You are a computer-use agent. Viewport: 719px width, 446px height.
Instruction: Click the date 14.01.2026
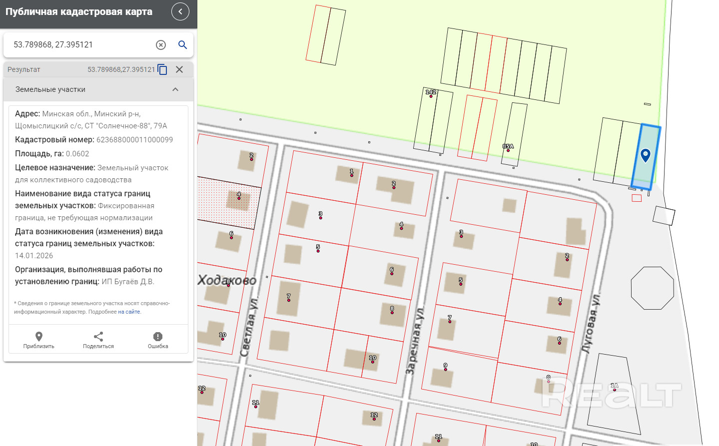coord(34,256)
